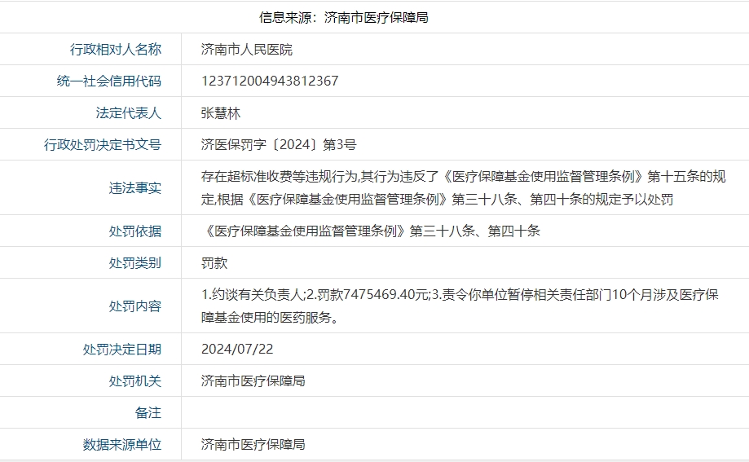Screen dimensions: 749x462
Task: Click document number '济医保罚字〔2024〕第3号'
Action: pyautogui.click(x=279, y=144)
